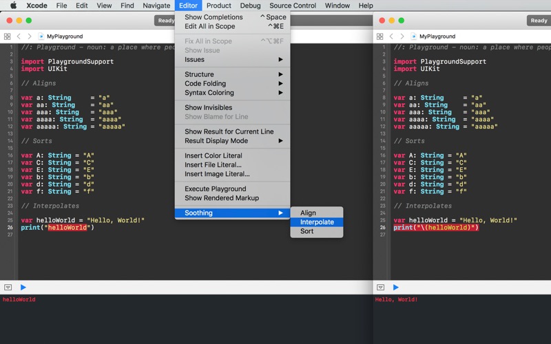Toggle debug area in left window
551x344 pixels.
coord(8,287)
